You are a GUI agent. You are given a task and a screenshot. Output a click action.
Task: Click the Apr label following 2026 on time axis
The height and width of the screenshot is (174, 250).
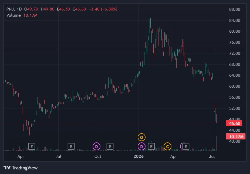click(x=174, y=156)
